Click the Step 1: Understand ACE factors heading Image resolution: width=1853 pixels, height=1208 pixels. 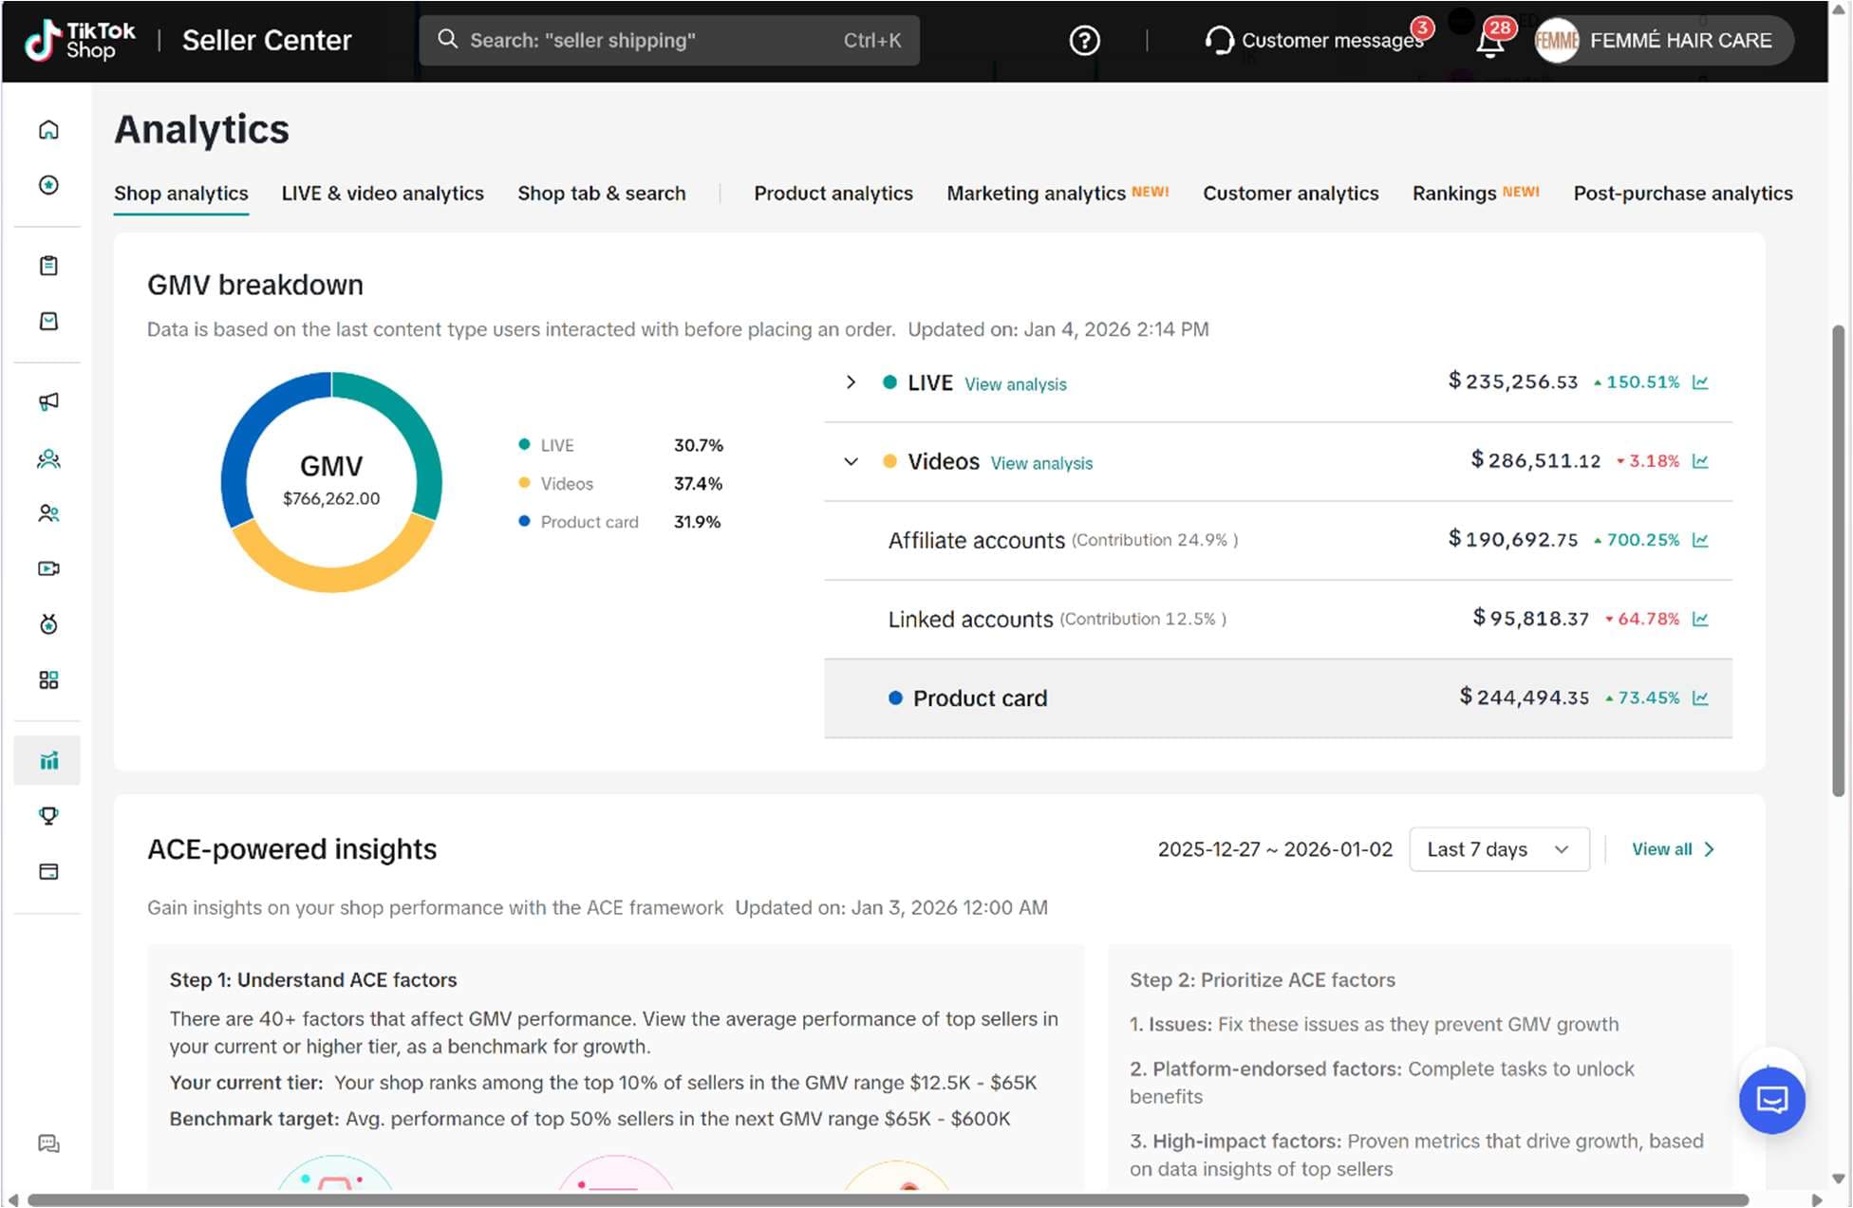(x=313, y=980)
